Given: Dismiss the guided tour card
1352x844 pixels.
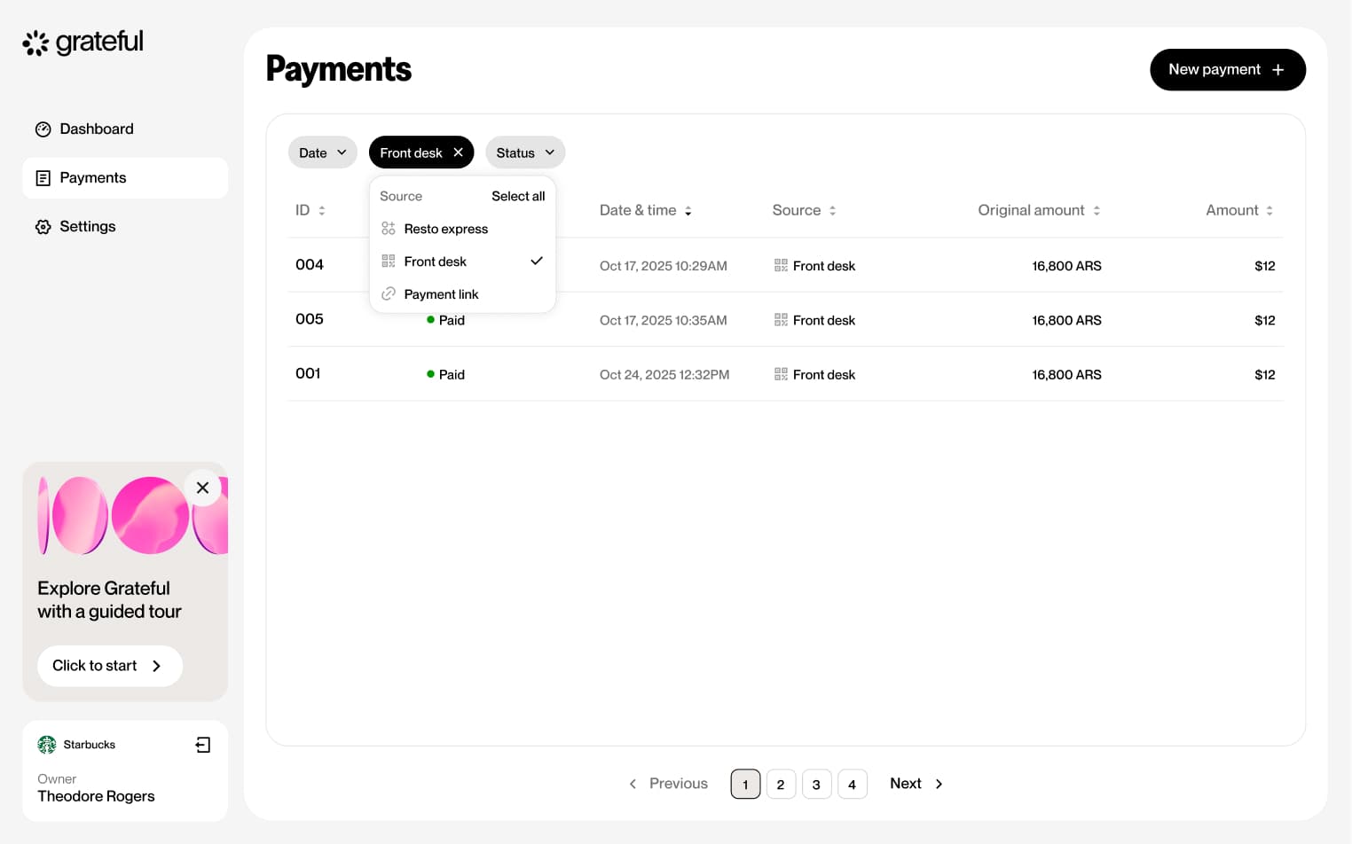Looking at the screenshot, I should point(202,488).
